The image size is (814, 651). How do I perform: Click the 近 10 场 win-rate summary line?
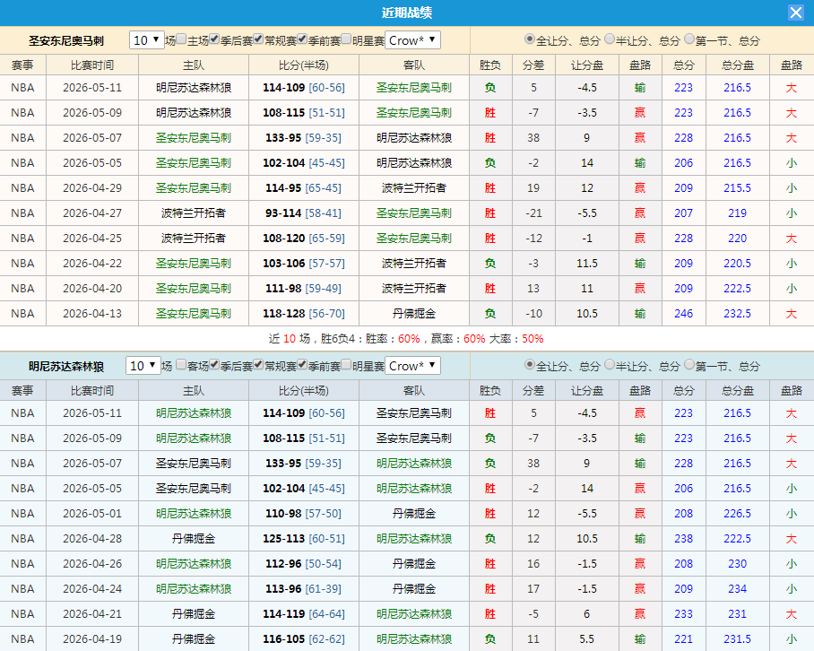coord(406,339)
